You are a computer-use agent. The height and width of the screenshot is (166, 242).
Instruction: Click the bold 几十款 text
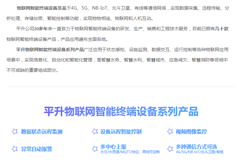[222, 29]
